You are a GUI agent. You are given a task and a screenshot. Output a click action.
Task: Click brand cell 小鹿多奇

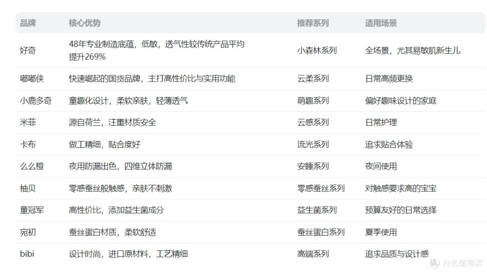[x=36, y=100]
